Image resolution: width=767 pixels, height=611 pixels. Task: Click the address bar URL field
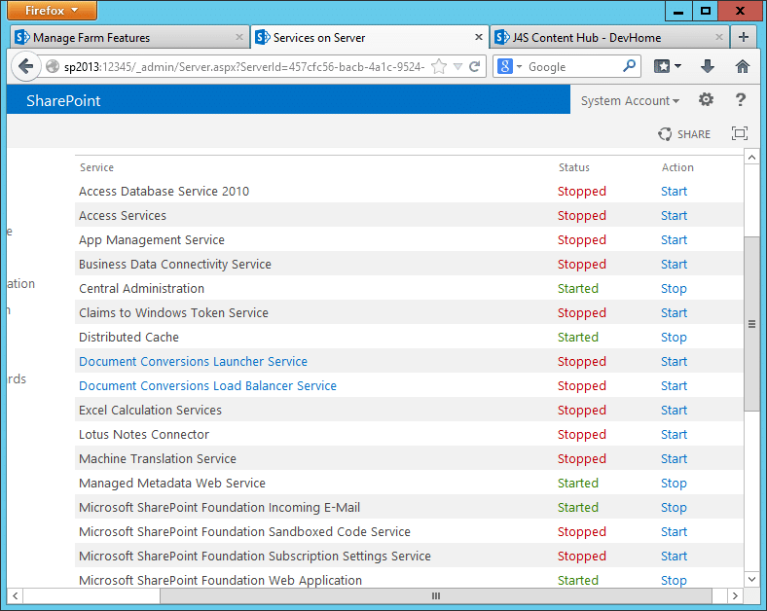[x=243, y=66]
